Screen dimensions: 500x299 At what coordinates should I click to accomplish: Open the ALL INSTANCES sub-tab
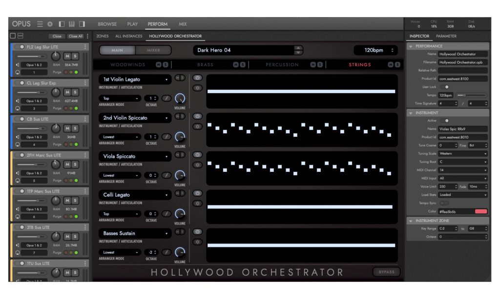(129, 36)
